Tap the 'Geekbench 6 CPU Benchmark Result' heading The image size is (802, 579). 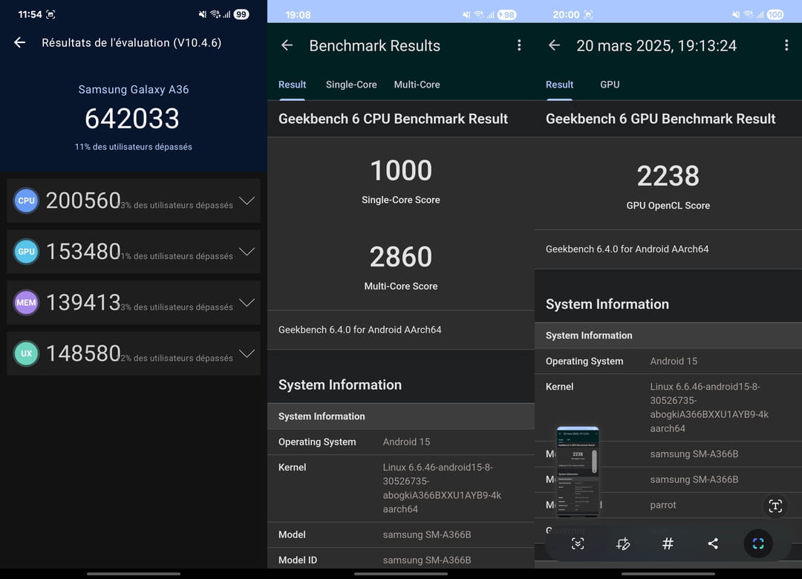394,119
